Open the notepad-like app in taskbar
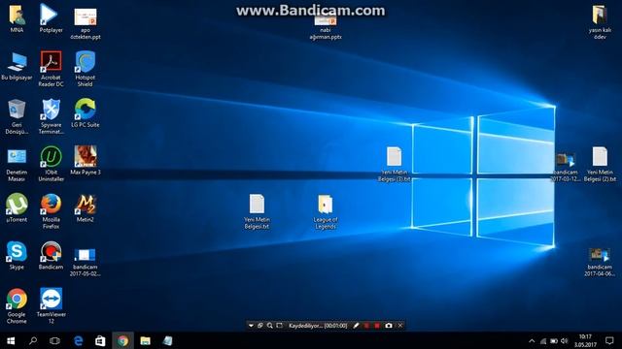Image resolution: width=622 pixels, height=349 pixels. [167, 340]
